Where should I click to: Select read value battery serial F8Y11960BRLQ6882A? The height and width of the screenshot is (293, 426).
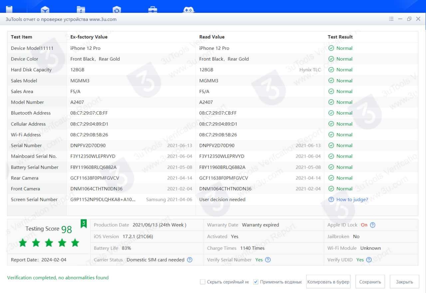pos(222,167)
